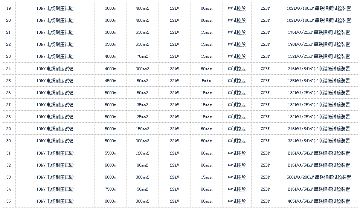Select the 135kVA/54kV 串联谐振试验装置 cell
Image resolution: width=360 pixels, height=209 pixels.
[318, 81]
